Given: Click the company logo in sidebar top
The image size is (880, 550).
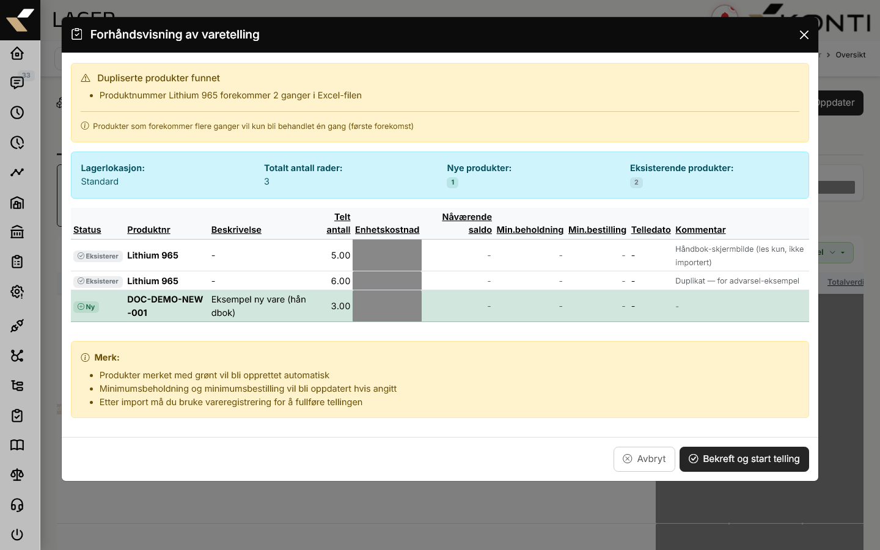Looking at the screenshot, I should 20,20.
